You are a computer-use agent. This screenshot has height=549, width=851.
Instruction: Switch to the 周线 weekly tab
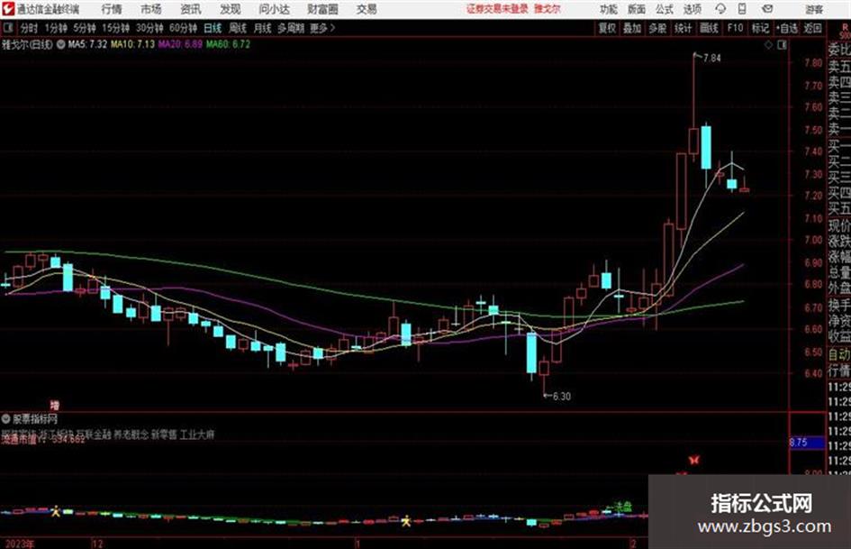tap(238, 28)
